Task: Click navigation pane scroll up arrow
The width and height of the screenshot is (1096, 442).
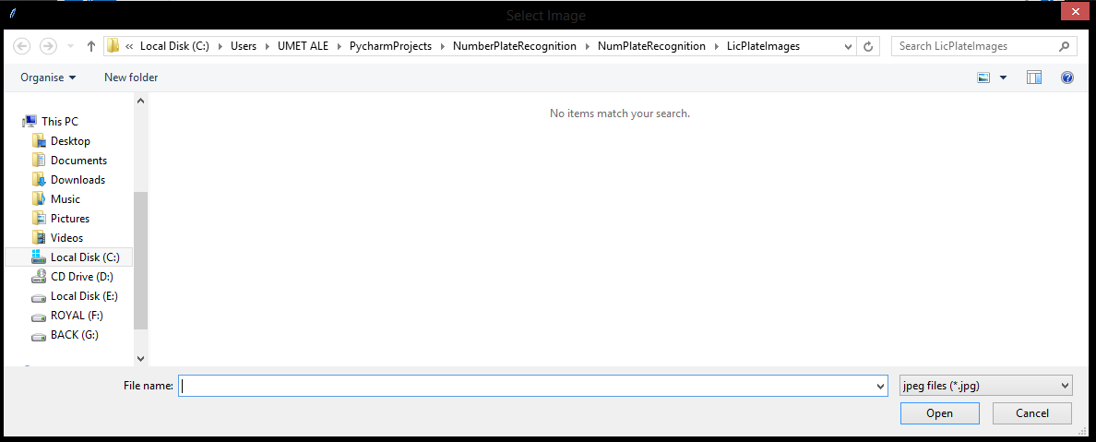Action: 140,101
